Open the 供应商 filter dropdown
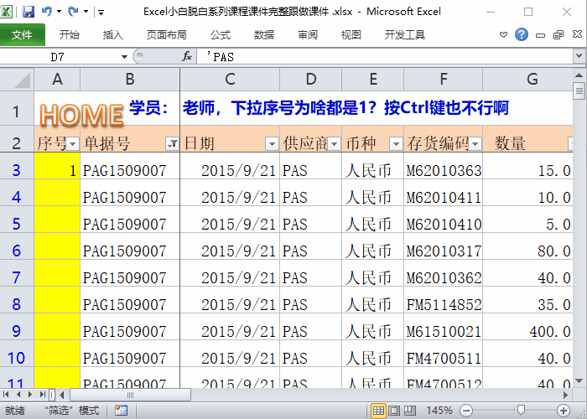 tap(334, 143)
